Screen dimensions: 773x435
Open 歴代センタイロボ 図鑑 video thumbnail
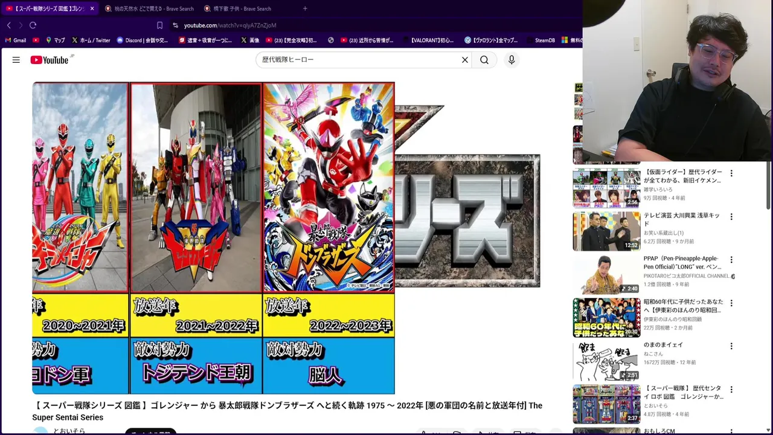tap(606, 404)
